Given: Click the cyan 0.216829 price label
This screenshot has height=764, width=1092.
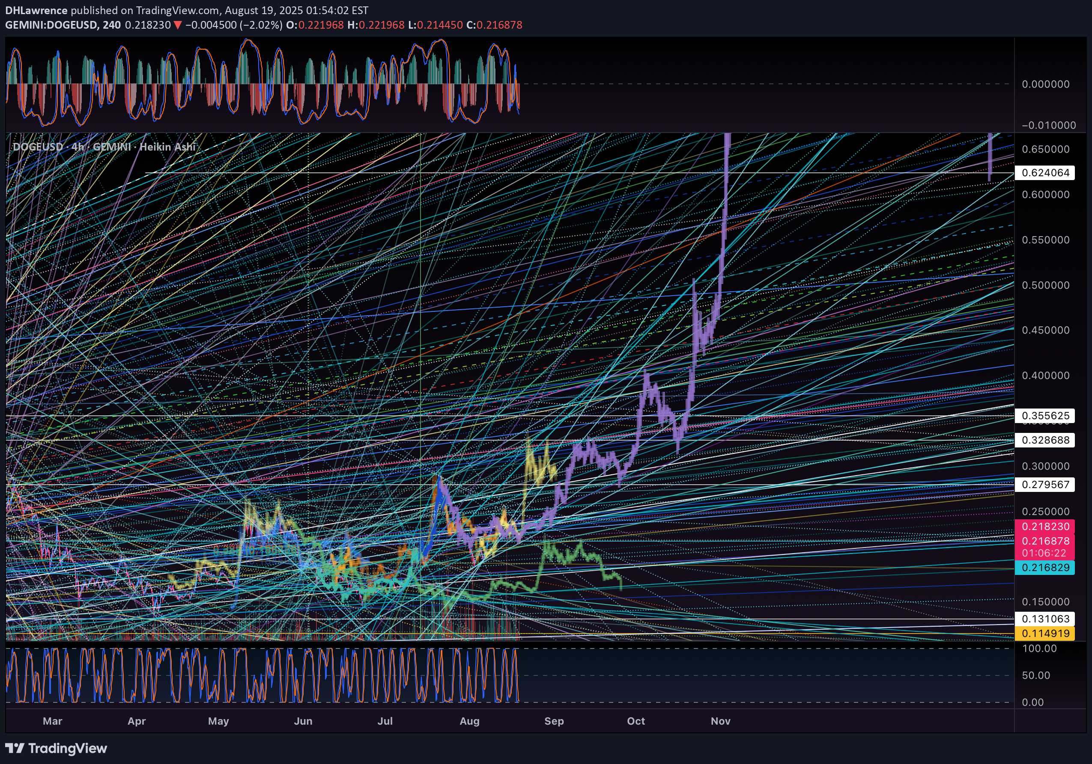Looking at the screenshot, I should pos(1044,568).
